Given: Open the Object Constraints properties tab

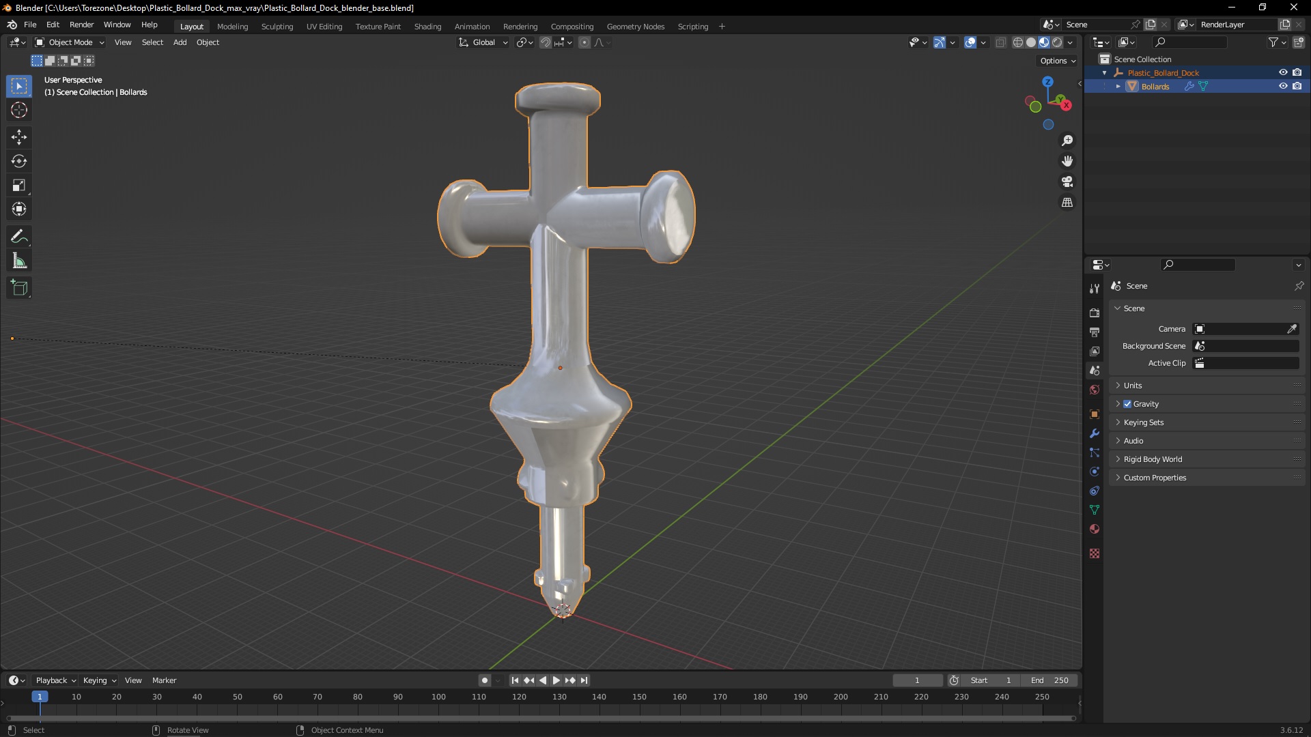Looking at the screenshot, I should pyautogui.click(x=1095, y=491).
